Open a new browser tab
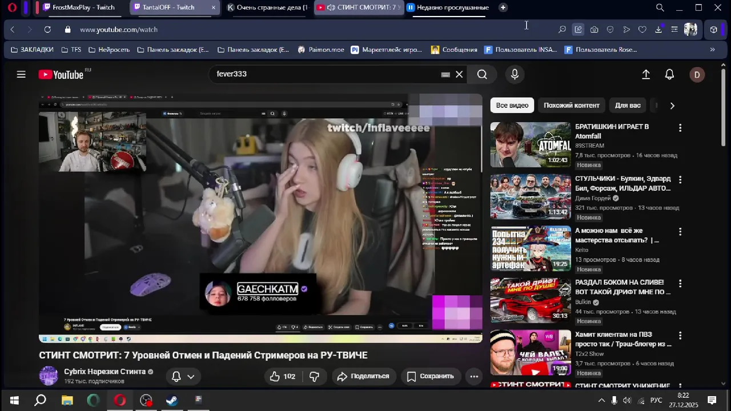 click(503, 7)
